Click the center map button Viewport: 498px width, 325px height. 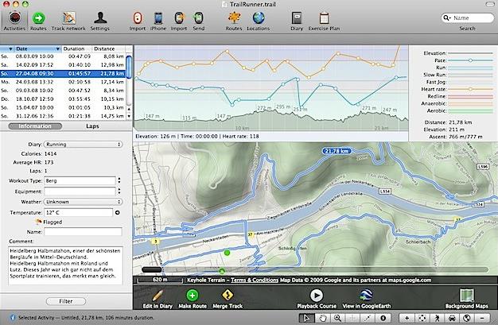coord(422,318)
